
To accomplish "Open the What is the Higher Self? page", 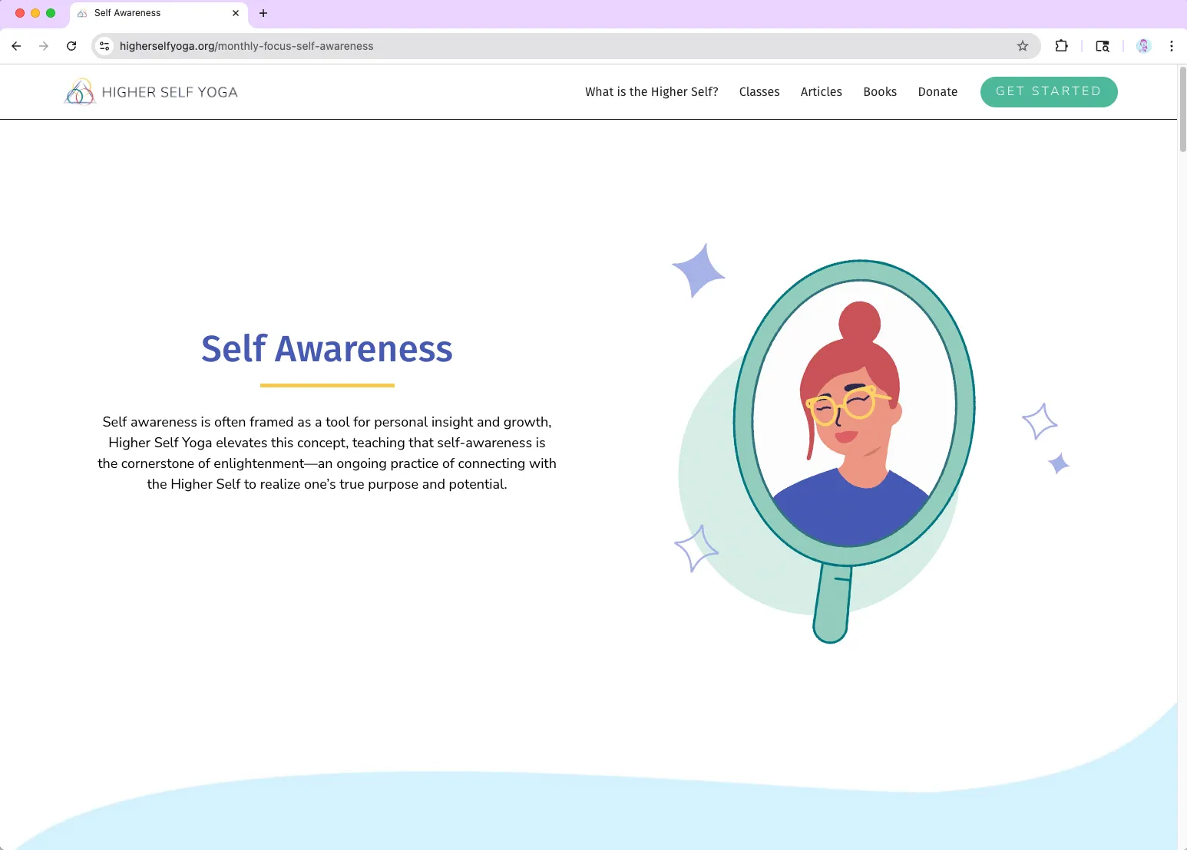I will pos(652,92).
